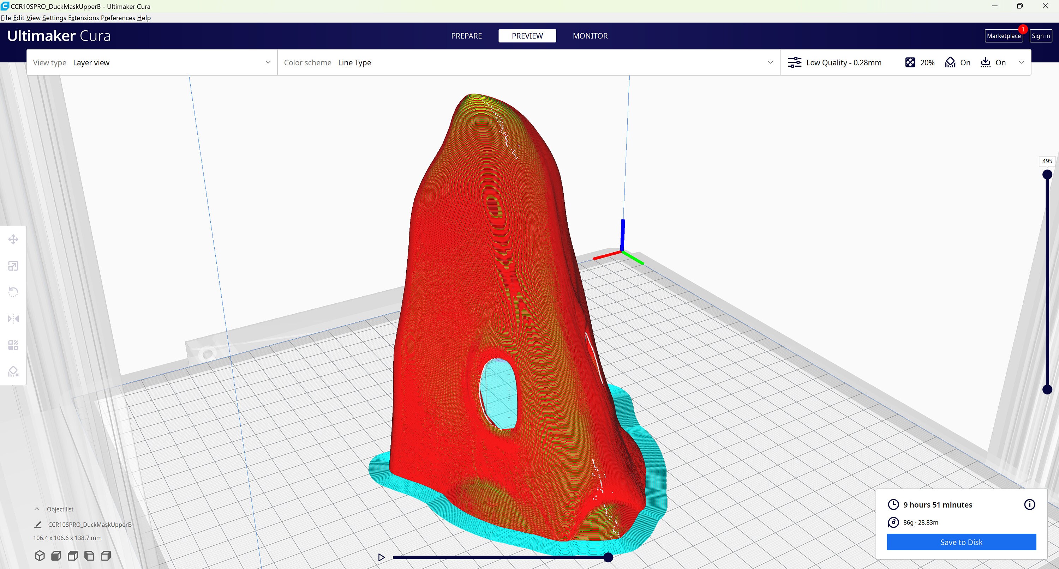This screenshot has width=1059, height=569.
Task: Select the Rotate tool
Action: point(13,292)
